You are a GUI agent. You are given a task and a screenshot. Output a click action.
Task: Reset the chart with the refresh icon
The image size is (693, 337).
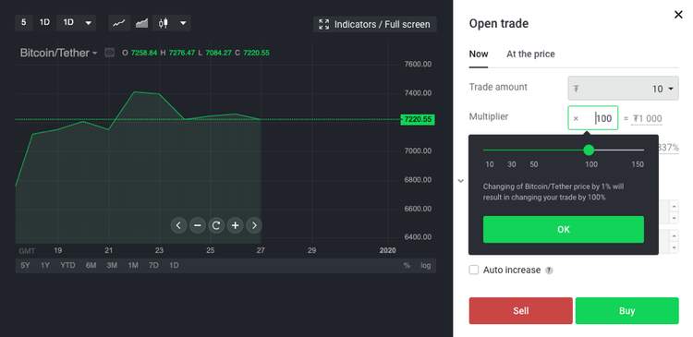click(216, 225)
